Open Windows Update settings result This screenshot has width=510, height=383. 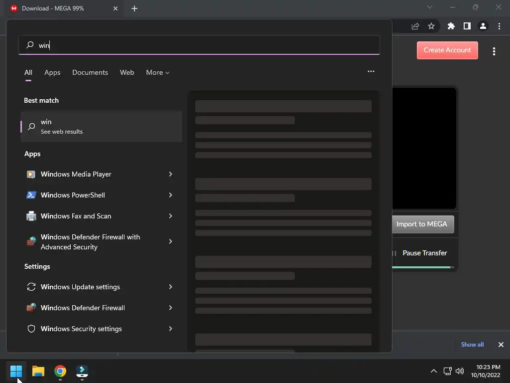tap(101, 287)
